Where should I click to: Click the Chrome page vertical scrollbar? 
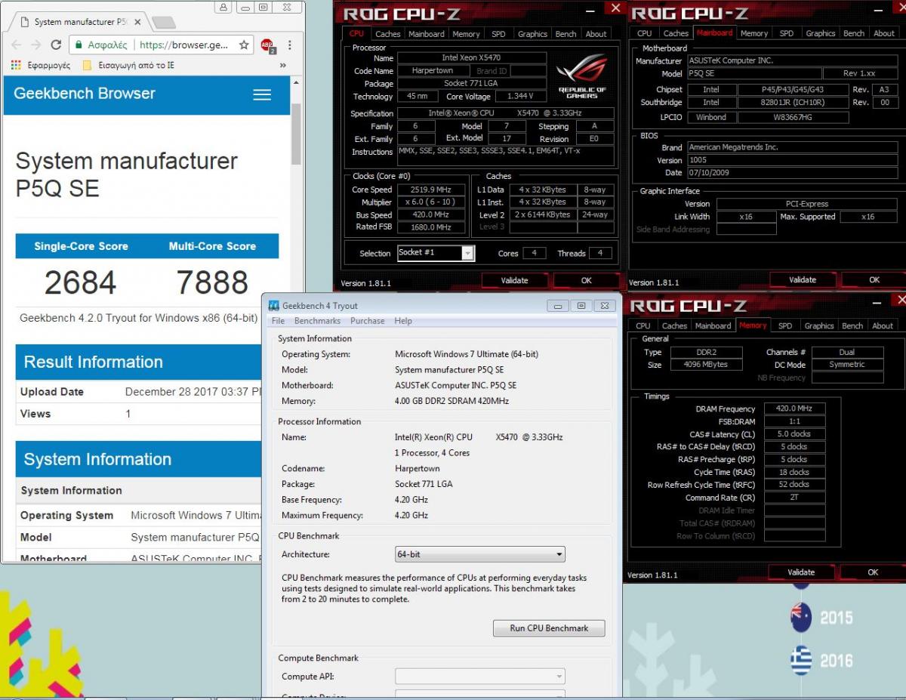click(297, 134)
